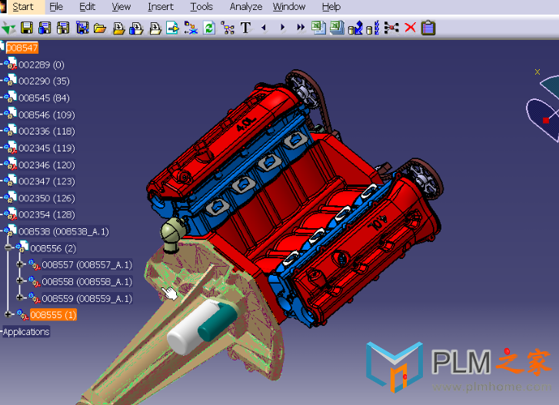
Task: Click the double right fast-forward arrows
Action: click(x=301, y=27)
